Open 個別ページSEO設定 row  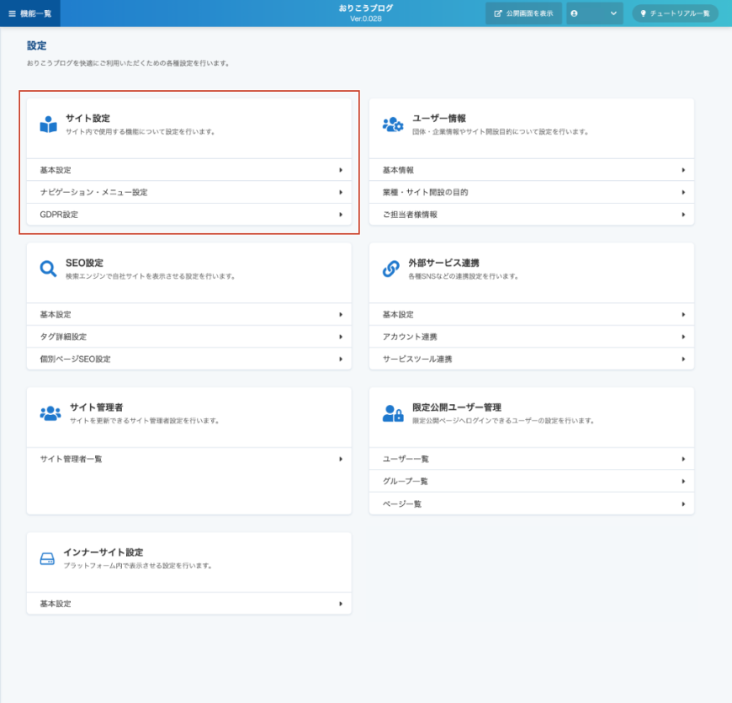(188, 359)
